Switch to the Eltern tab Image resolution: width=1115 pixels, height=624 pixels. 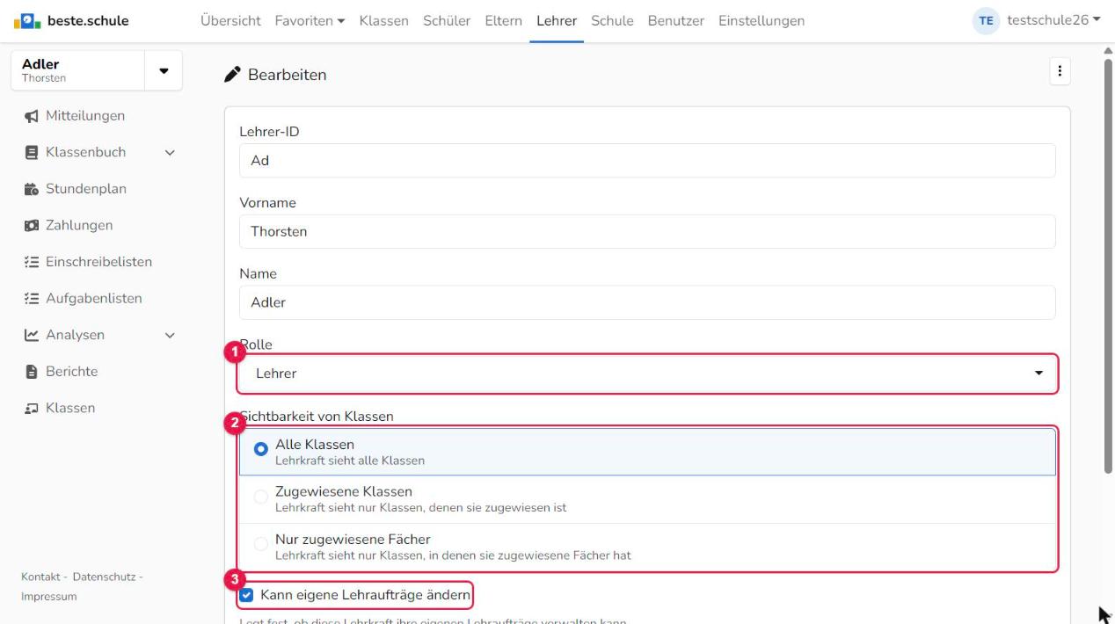point(504,20)
